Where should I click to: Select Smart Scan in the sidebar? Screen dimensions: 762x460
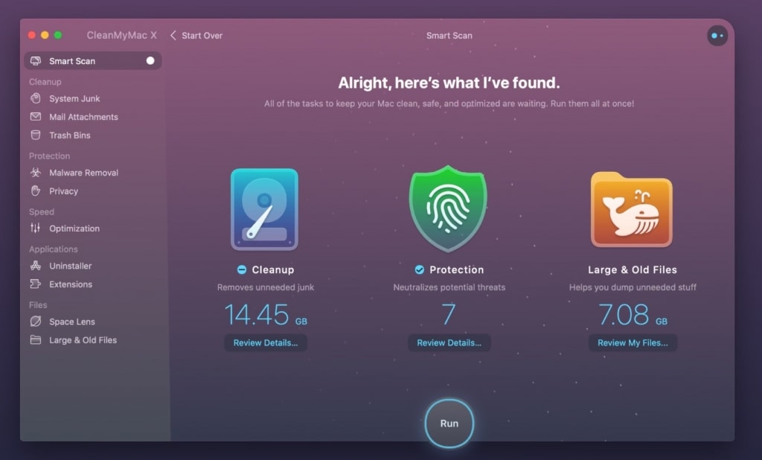93,61
